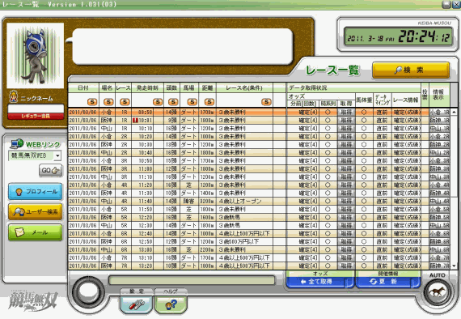Click the GO button for web link
461x319 pixels.
[x=50, y=170]
